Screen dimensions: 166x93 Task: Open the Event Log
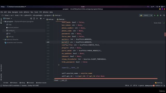pos(158,83)
